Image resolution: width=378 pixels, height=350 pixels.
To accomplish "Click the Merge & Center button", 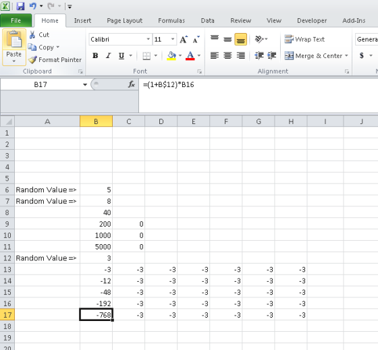I will click(313, 56).
